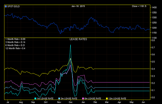This screenshot has width=162, height=104.
Task: Select 12 Month Rate = 0.4 text
Action: point(15,48)
